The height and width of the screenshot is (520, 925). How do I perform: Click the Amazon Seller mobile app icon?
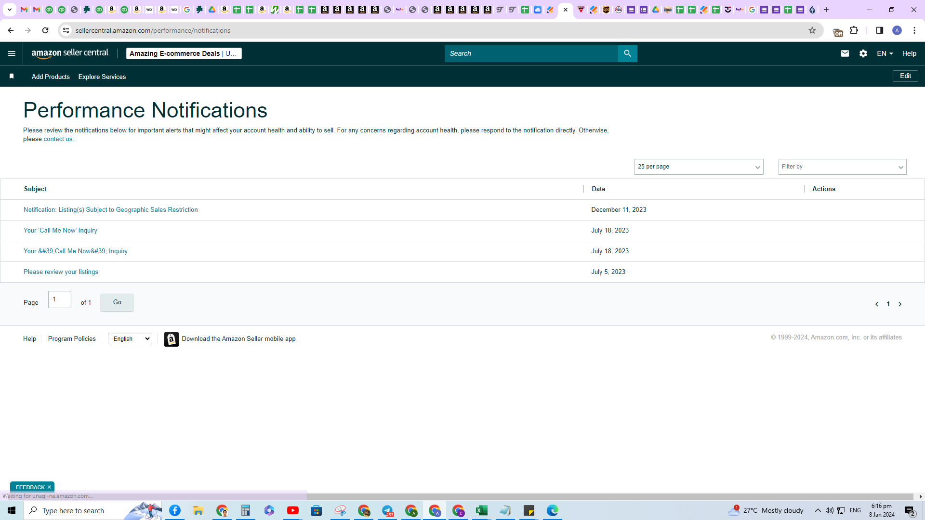[171, 339]
